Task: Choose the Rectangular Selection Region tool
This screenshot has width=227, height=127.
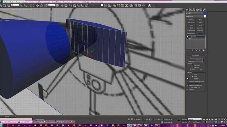Action: pos(29,6)
